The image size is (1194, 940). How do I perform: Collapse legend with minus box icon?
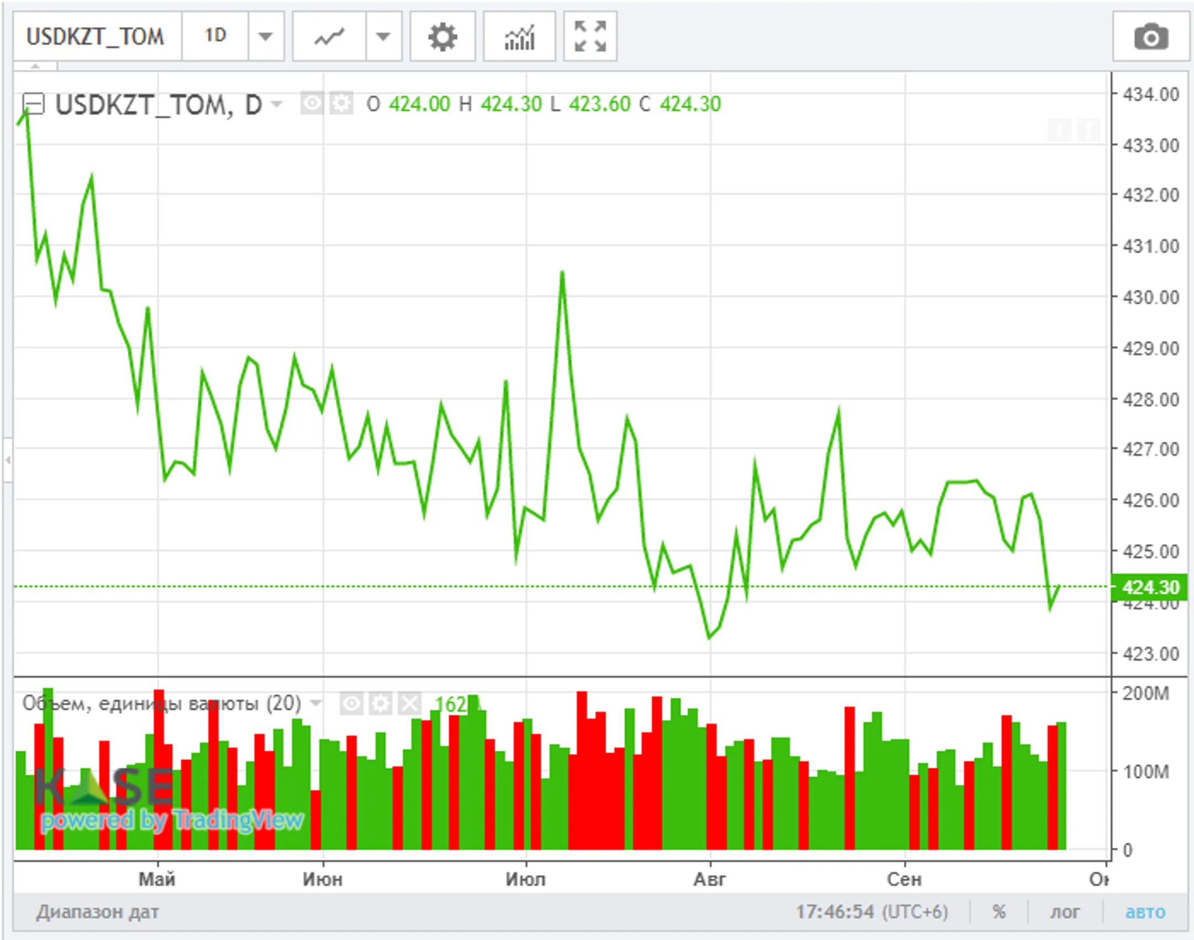point(33,103)
